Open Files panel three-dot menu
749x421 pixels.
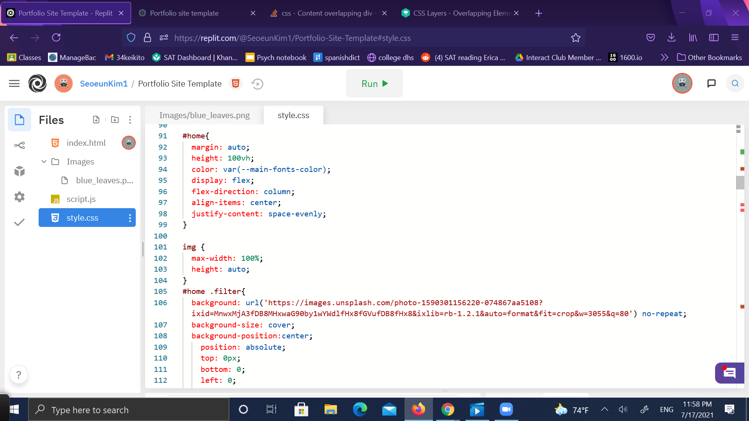click(130, 120)
